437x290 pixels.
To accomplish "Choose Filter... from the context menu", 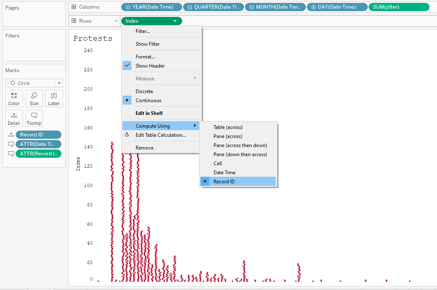I will click(142, 31).
